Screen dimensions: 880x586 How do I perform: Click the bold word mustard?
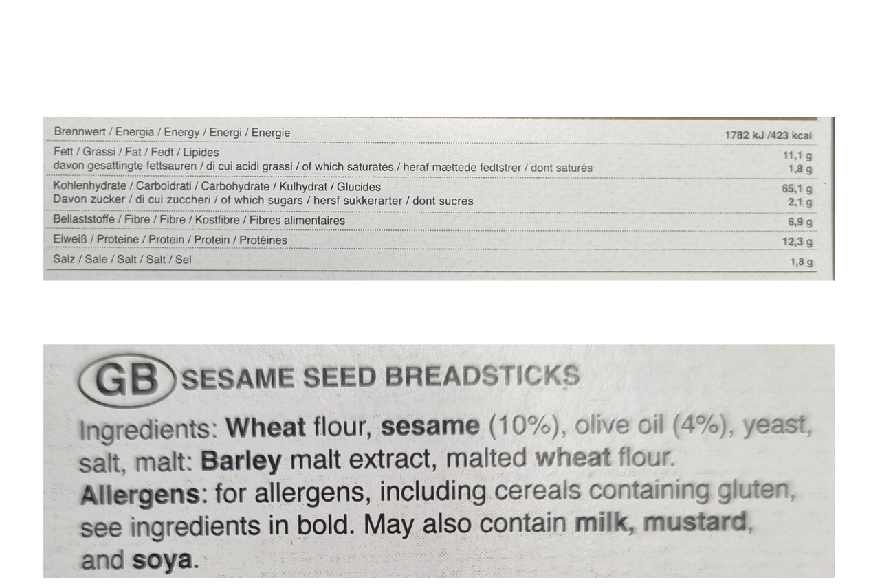(694, 523)
